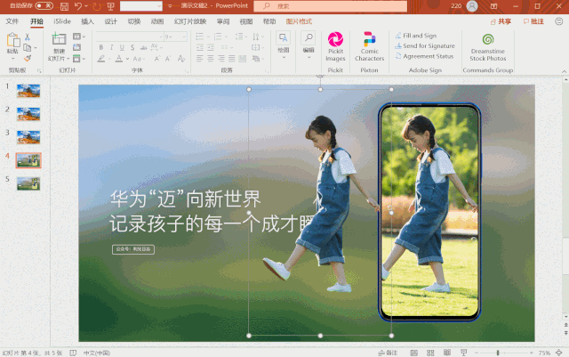
Task: Toggle Align Right paragraph
Action: [221, 59]
